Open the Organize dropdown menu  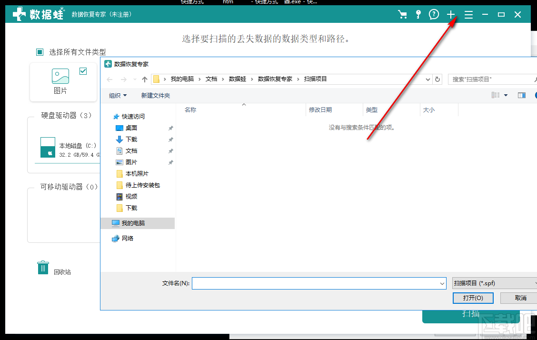[x=118, y=96]
